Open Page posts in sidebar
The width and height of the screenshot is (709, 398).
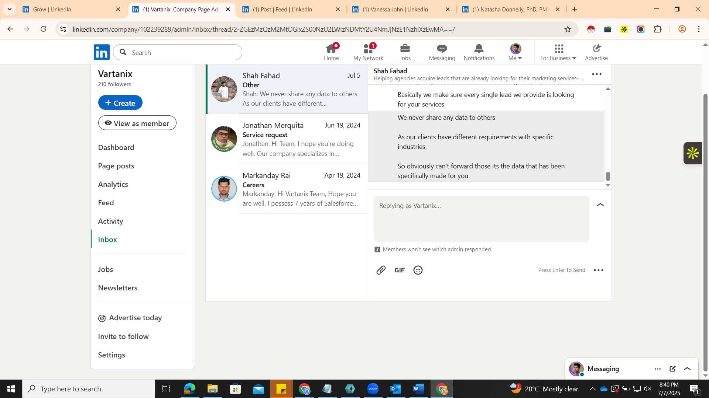tap(116, 166)
